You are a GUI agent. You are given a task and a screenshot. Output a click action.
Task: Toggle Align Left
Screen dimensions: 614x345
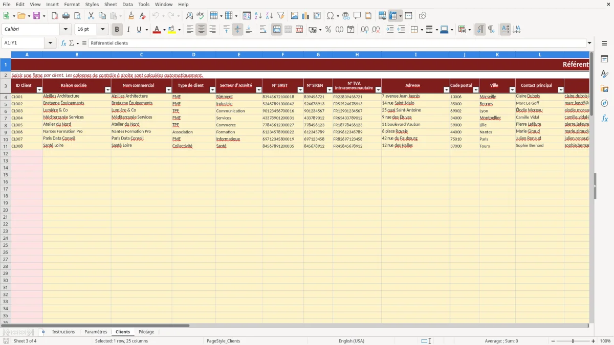(x=190, y=30)
